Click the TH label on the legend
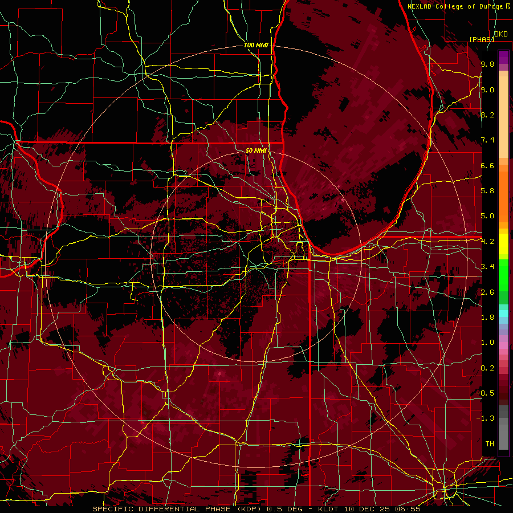Image resolution: width=513 pixels, height=513 pixels. coord(490,444)
